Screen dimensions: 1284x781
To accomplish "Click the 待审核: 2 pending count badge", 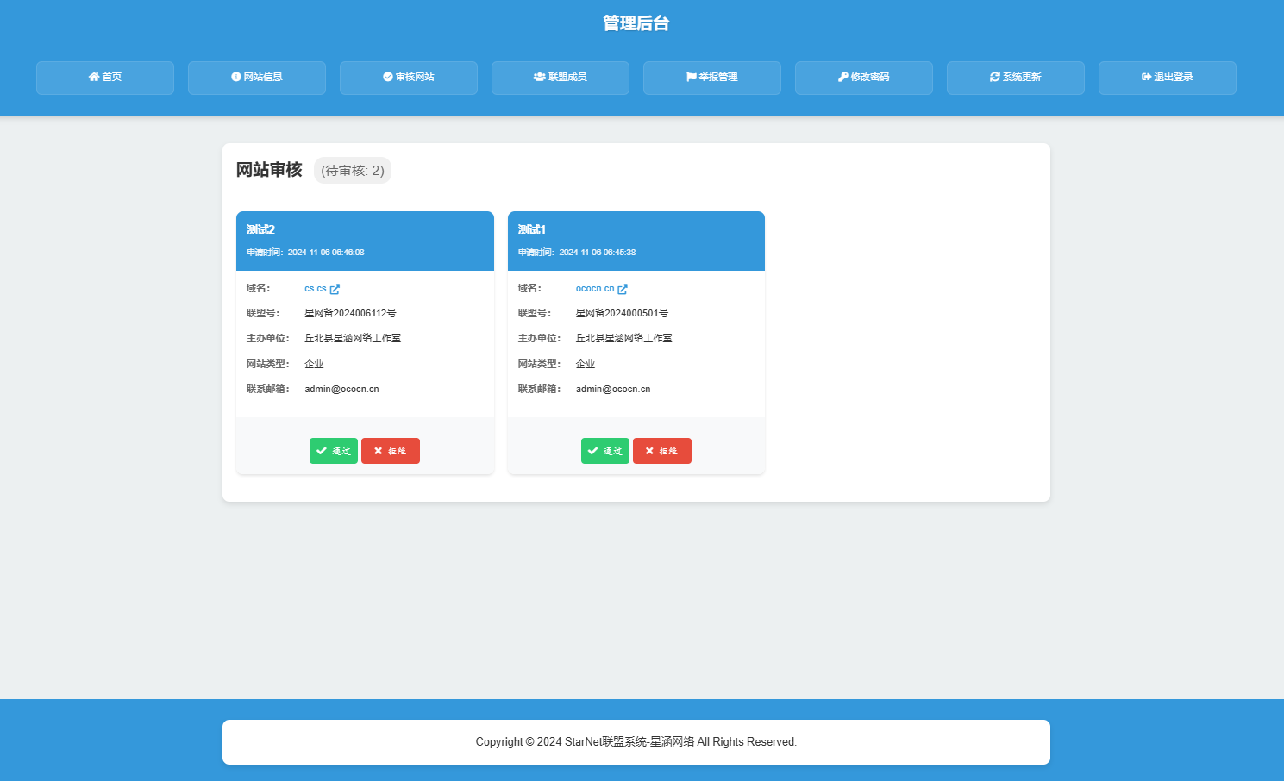I will 352,171.
